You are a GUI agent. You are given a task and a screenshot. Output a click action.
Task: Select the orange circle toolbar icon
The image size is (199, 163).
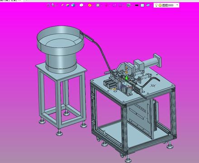pos(90,5)
